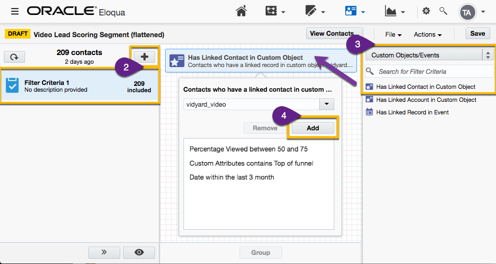Click the vidyard_video selection field
The height and width of the screenshot is (264, 496).
(252, 104)
